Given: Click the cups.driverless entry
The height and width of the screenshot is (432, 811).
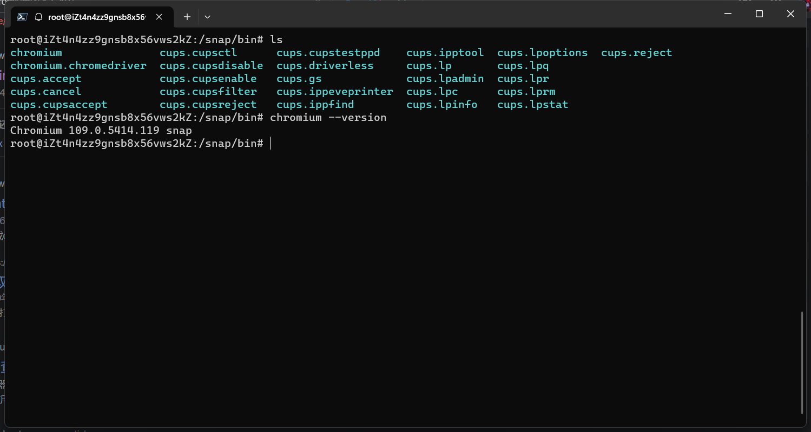Looking at the screenshot, I should click(x=325, y=65).
